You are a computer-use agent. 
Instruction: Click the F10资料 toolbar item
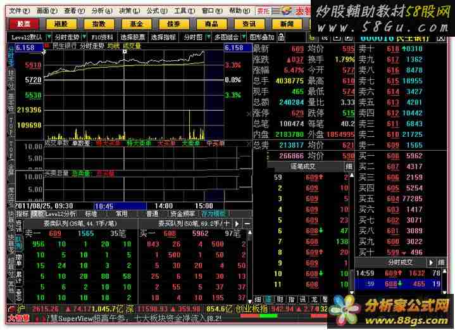(102, 37)
